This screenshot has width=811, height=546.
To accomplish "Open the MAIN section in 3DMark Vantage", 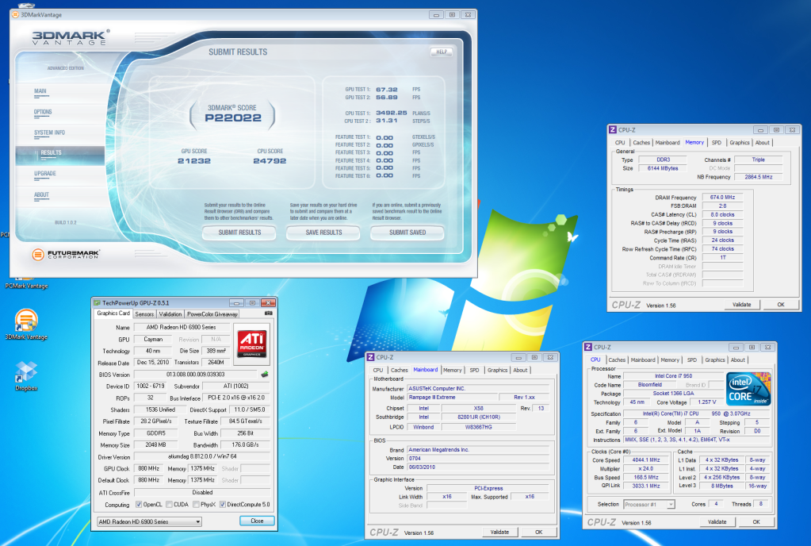I will point(40,91).
